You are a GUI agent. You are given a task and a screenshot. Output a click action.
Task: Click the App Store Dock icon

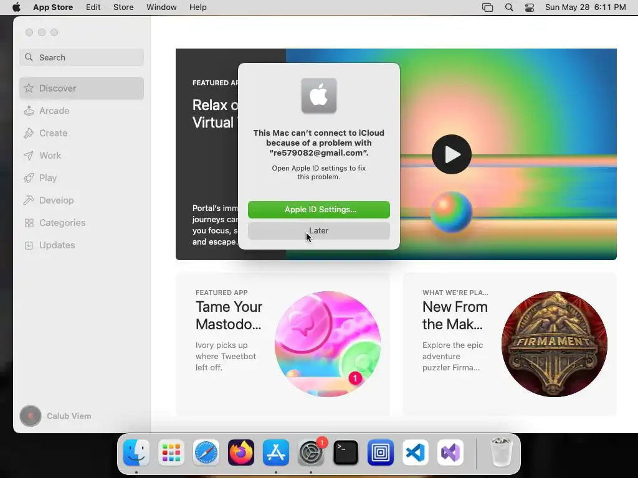pos(276,452)
